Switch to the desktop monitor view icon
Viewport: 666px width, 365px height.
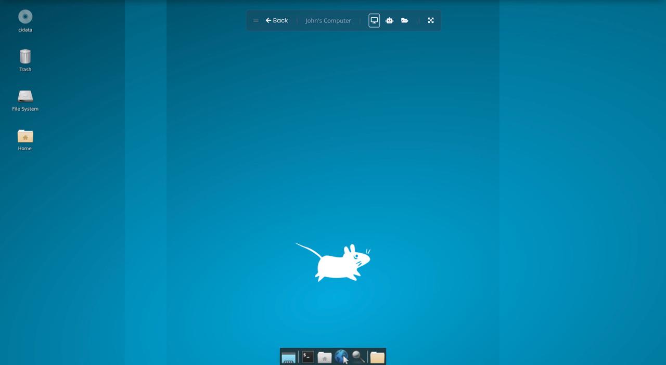(x=374, y=20)
